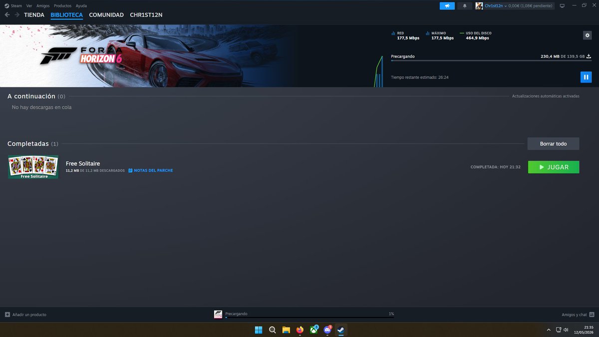Click the 'Completadas' section heading
Image resolution: width=599 pixels, height=337 pixels.
[x=28, y=144]
